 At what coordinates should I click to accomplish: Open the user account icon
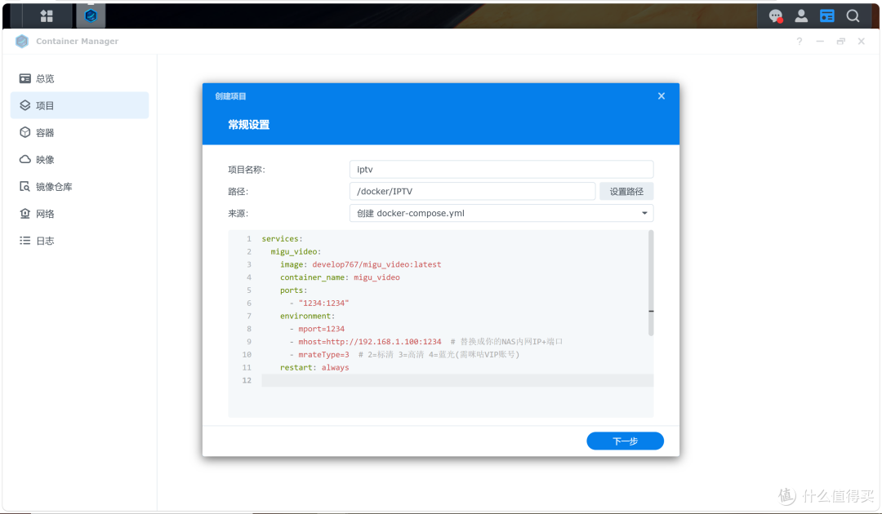click(801, 16)
